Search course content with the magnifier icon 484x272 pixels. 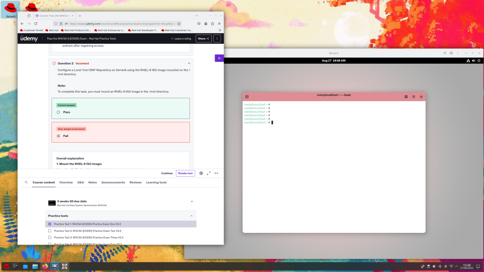[26, 182]
